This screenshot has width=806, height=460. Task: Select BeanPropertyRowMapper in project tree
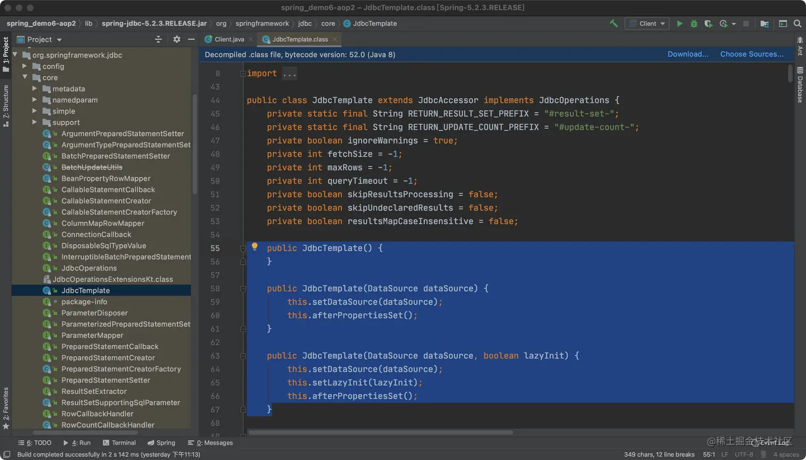tap(106, 178)
